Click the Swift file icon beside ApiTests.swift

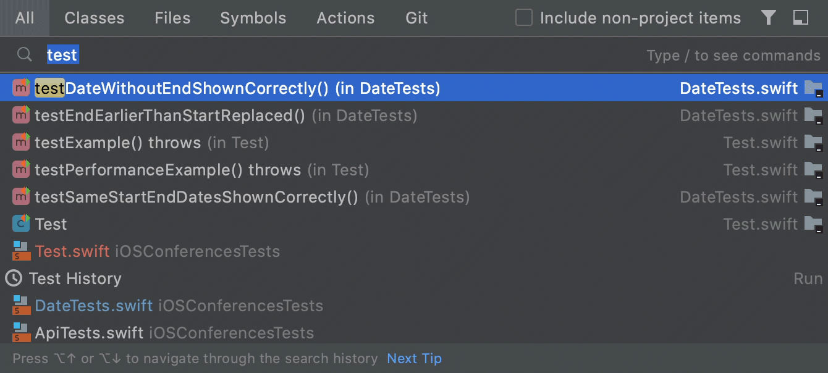click(x=20, y=332)
